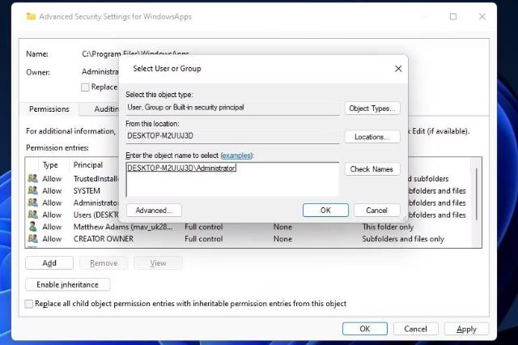Click Enable inheritance button
Viewport: 518px width, 345px height.
pyautogui.click(x=67, y=284)
